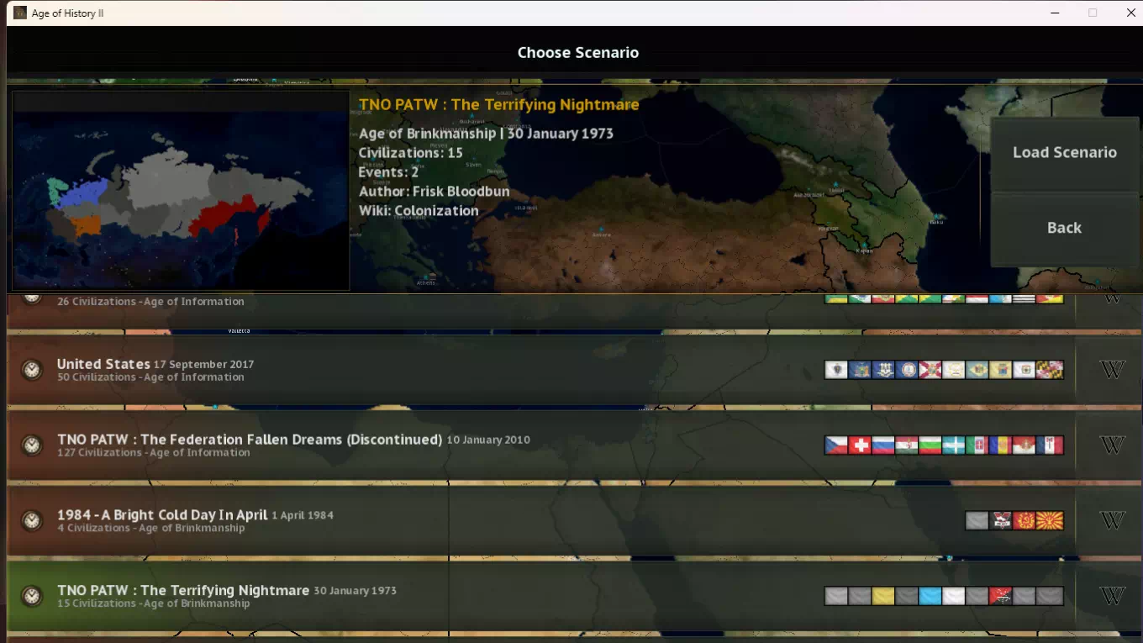Image resolution: width=1143 pixels, height=643 pixels.
Task: Click the Florida flag in the United States row
Action: tap(930, 370)
